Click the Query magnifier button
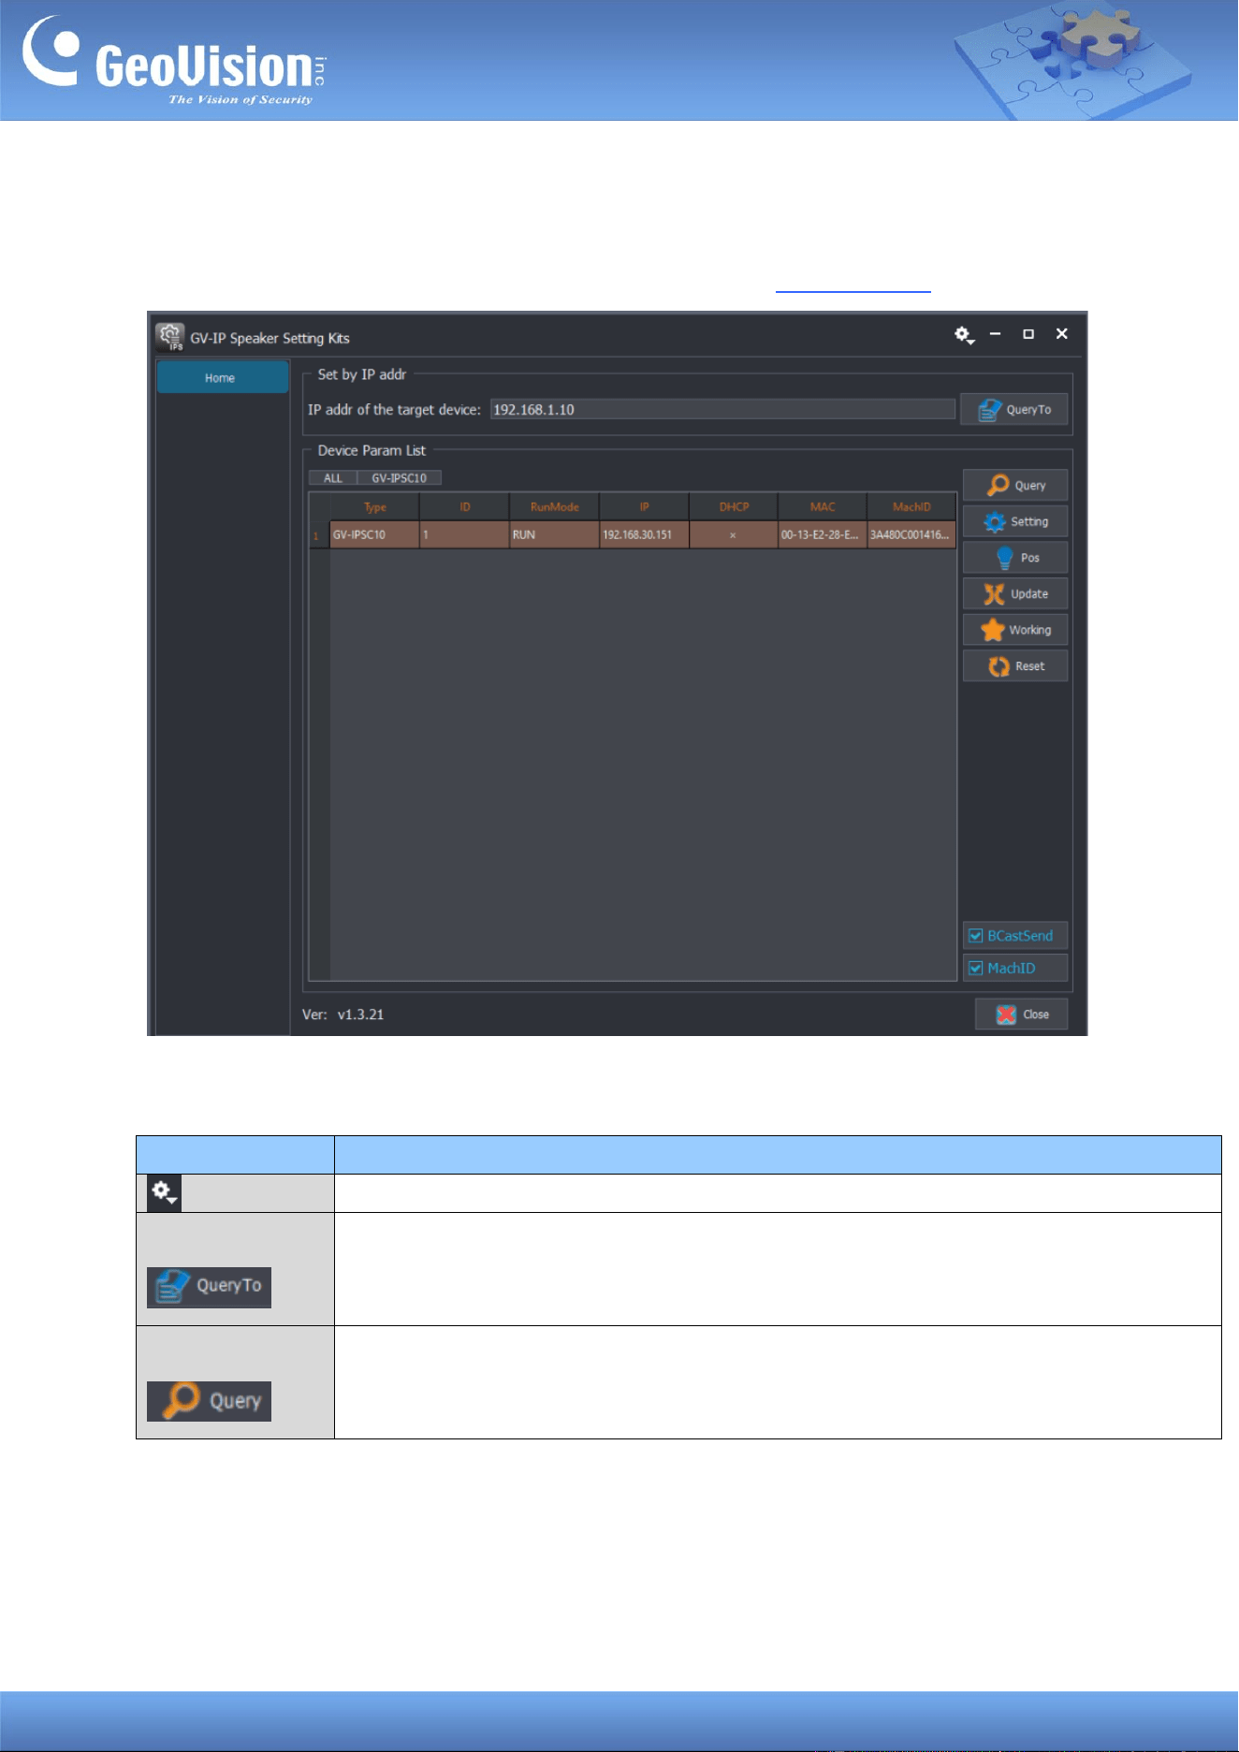The height and width of the screenshot is (1752, 1239). pos(1015,485)
